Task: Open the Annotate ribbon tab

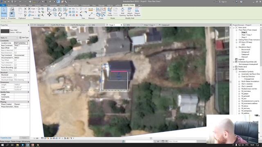Action: (x=54, y=5)
